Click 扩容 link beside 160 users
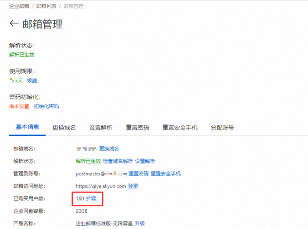 coord(91,199)
